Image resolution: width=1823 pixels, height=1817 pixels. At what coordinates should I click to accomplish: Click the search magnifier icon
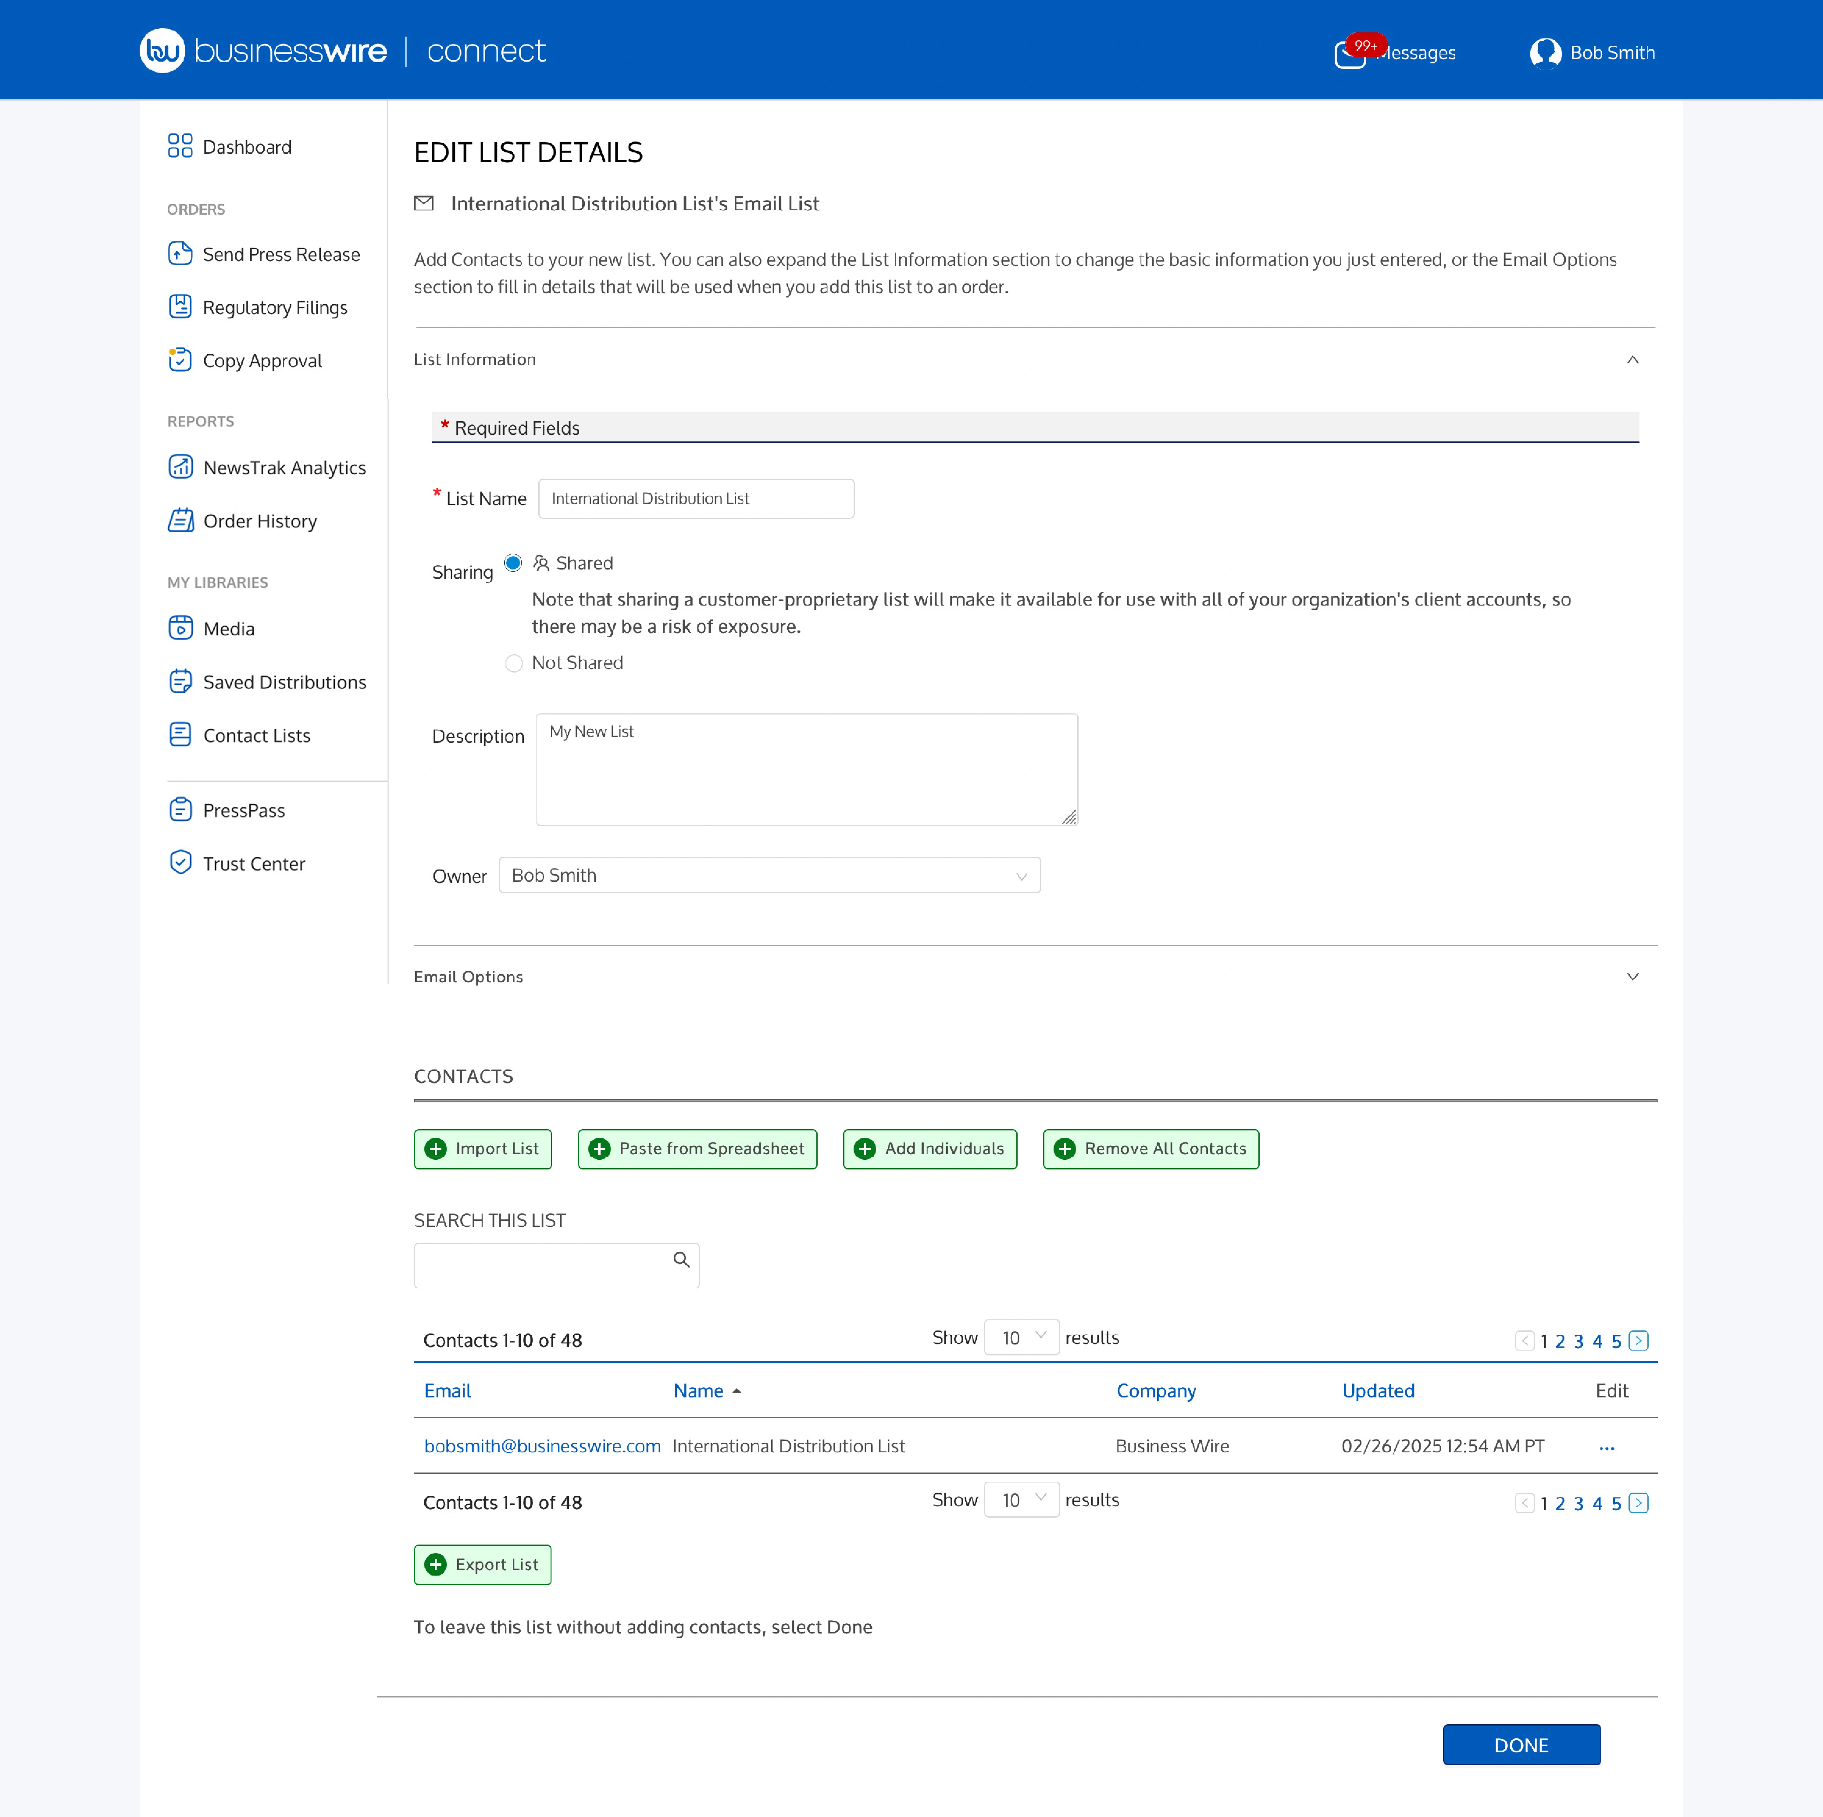tap(681, 1259)
